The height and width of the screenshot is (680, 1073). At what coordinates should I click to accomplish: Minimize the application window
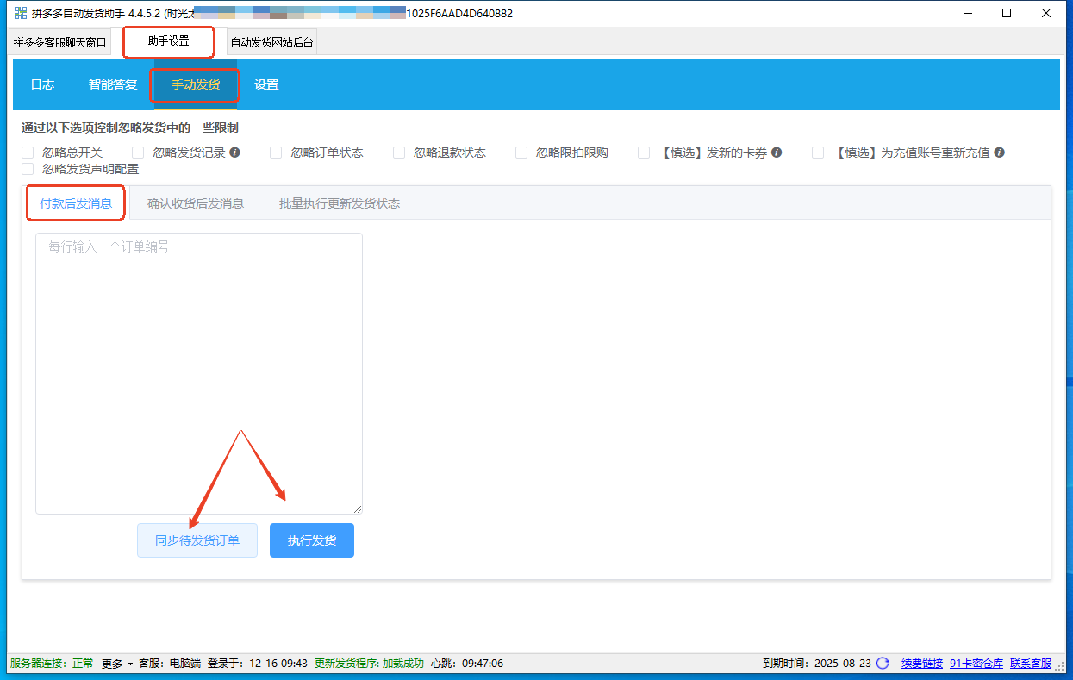pyautogui.click(x=967, y=13)
